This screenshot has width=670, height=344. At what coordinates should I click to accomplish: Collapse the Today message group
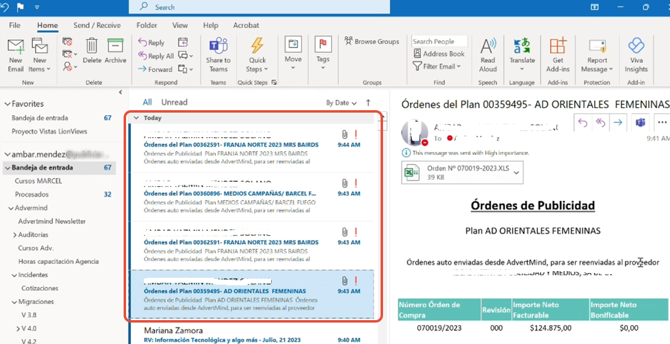[x=136, y=118]
